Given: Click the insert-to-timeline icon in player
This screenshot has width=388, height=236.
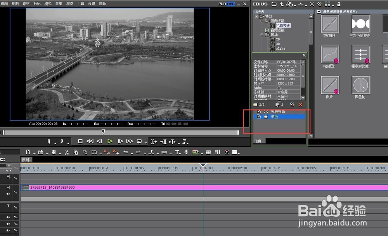Looking at the screenshot, I should 172,141.
